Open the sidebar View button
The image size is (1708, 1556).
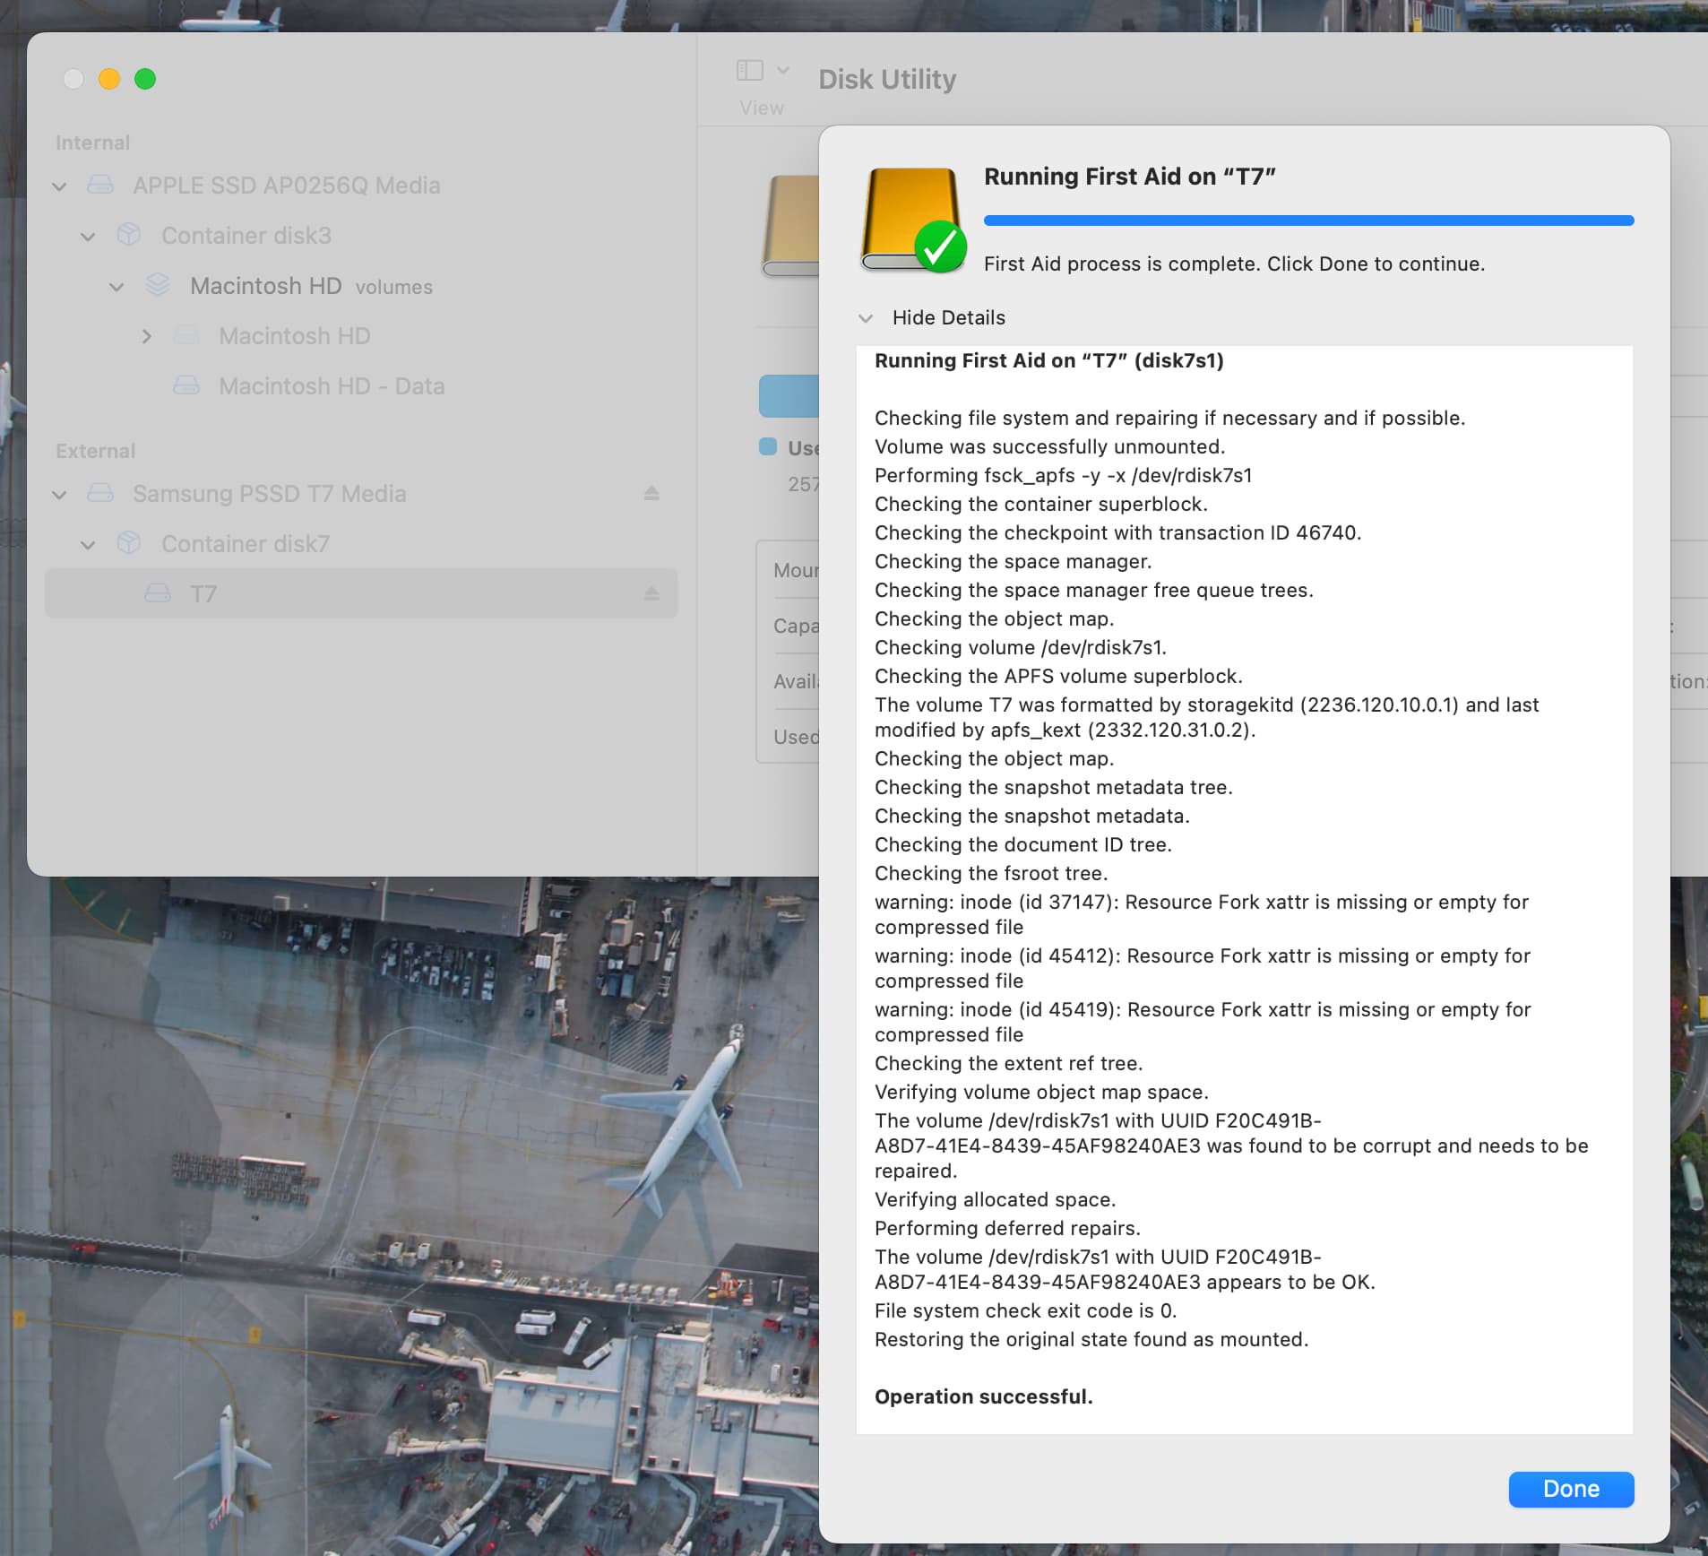coord(749,70)
